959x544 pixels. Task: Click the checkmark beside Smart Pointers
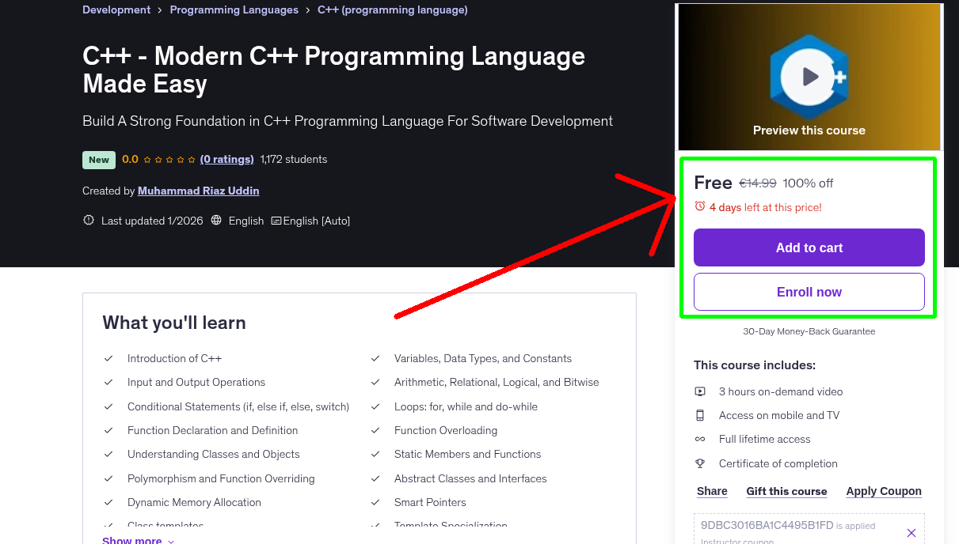click(375, 502)
